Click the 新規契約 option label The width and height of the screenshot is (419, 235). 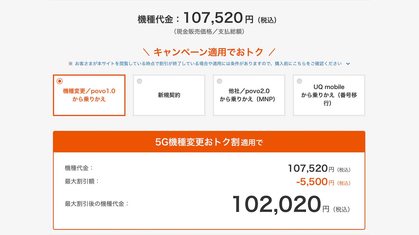[169, 95]
